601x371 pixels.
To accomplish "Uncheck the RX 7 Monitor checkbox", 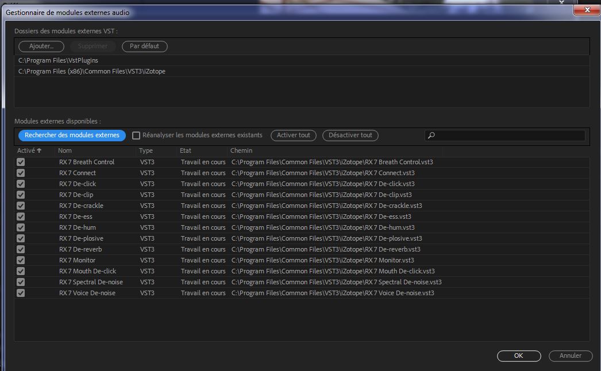I will pyautogui.click(x=21, y=260).
